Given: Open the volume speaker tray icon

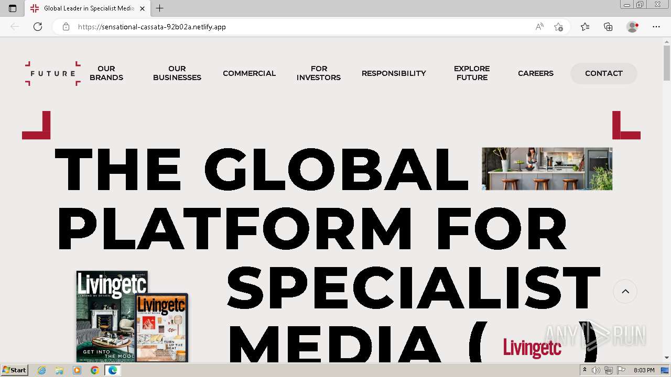Looking at the screenshot, I should point(596,370).
